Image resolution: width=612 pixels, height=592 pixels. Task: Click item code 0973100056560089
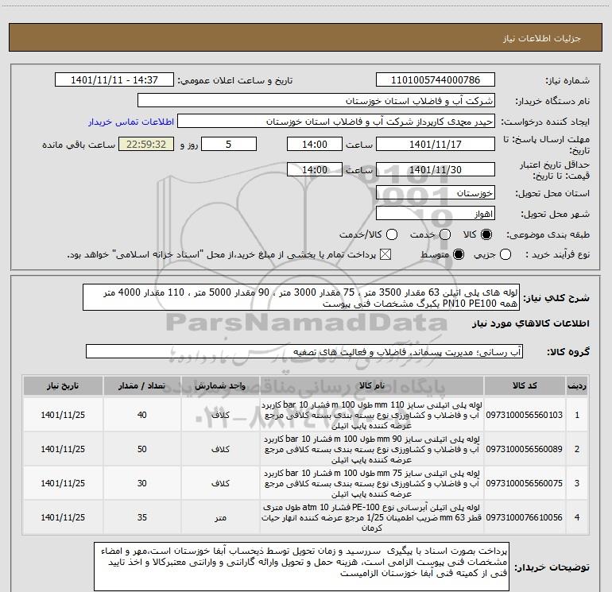click(525, 449)
